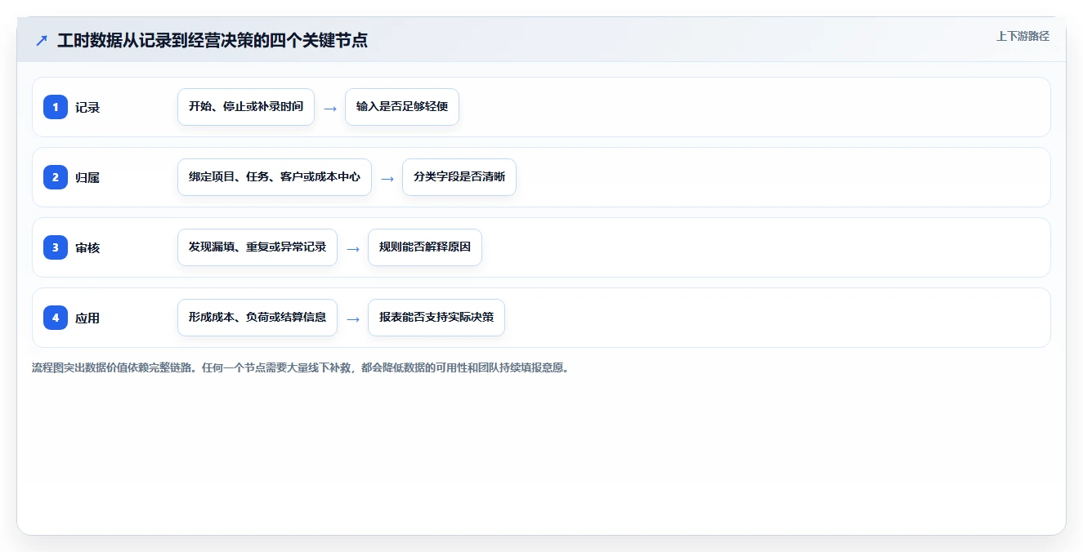Click the 形成成本、负荷或结算信息 box
The height and width of the screenshot is (552, 1083).
coord(257,318)
